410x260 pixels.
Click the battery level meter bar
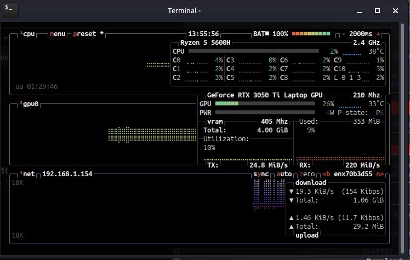click(311, 34)
